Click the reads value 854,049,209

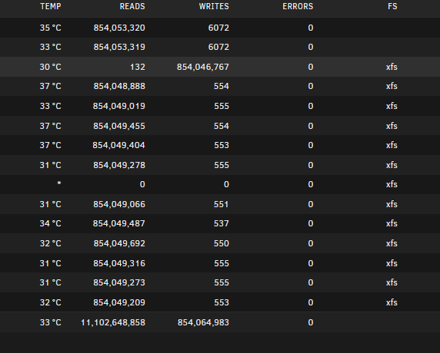[119, 302]
